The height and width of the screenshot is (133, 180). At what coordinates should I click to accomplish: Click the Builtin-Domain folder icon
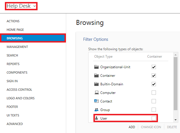pos(96,84)
